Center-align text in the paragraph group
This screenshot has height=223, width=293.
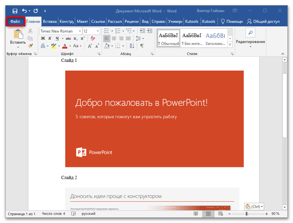[114, 38]
